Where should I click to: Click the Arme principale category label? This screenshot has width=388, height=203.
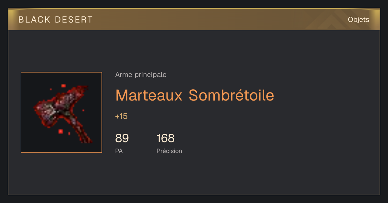point(141,75)
